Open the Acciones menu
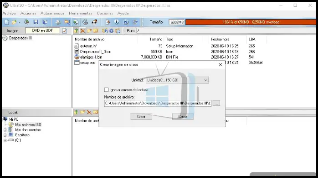 point(28,13)
